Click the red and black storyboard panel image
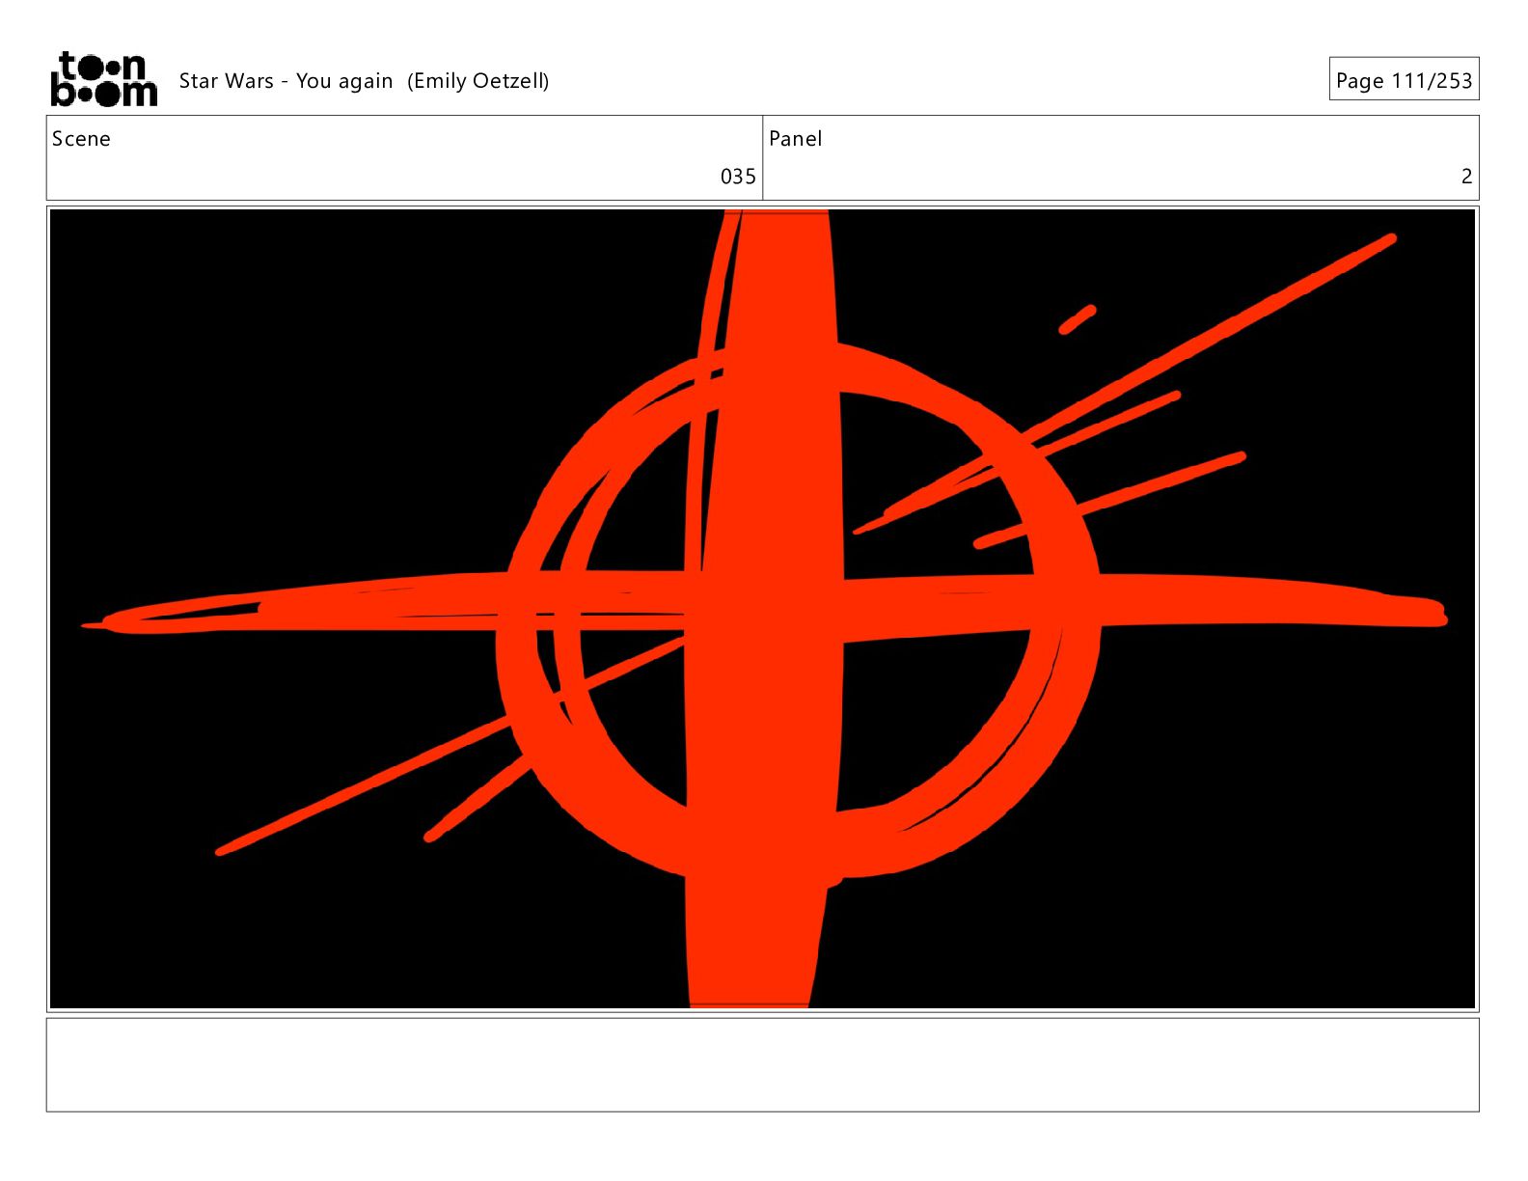 [762, 609]
